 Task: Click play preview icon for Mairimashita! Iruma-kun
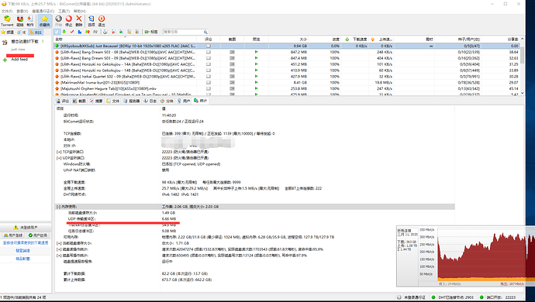pyautogui.click(x=256, y=83)
